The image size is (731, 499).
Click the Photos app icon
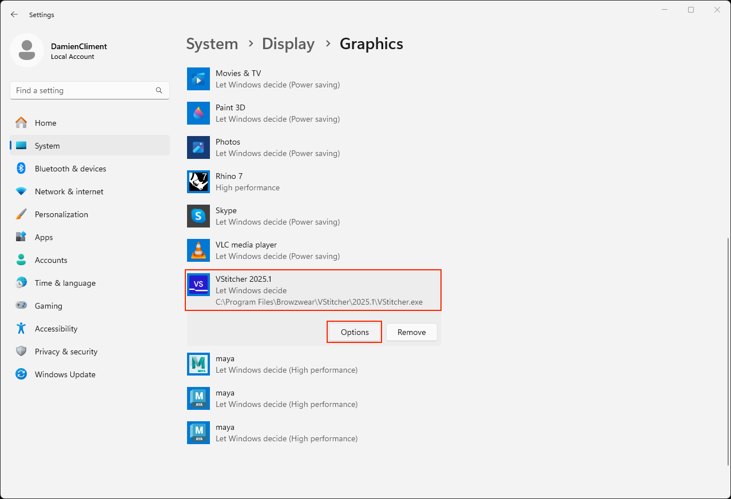[x=198, y=147]
